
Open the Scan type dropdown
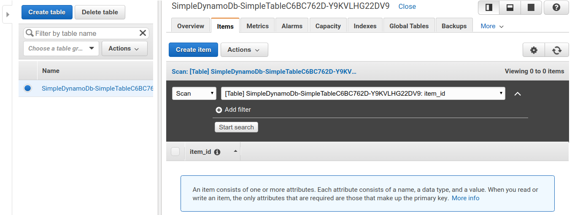click(194, 94)
